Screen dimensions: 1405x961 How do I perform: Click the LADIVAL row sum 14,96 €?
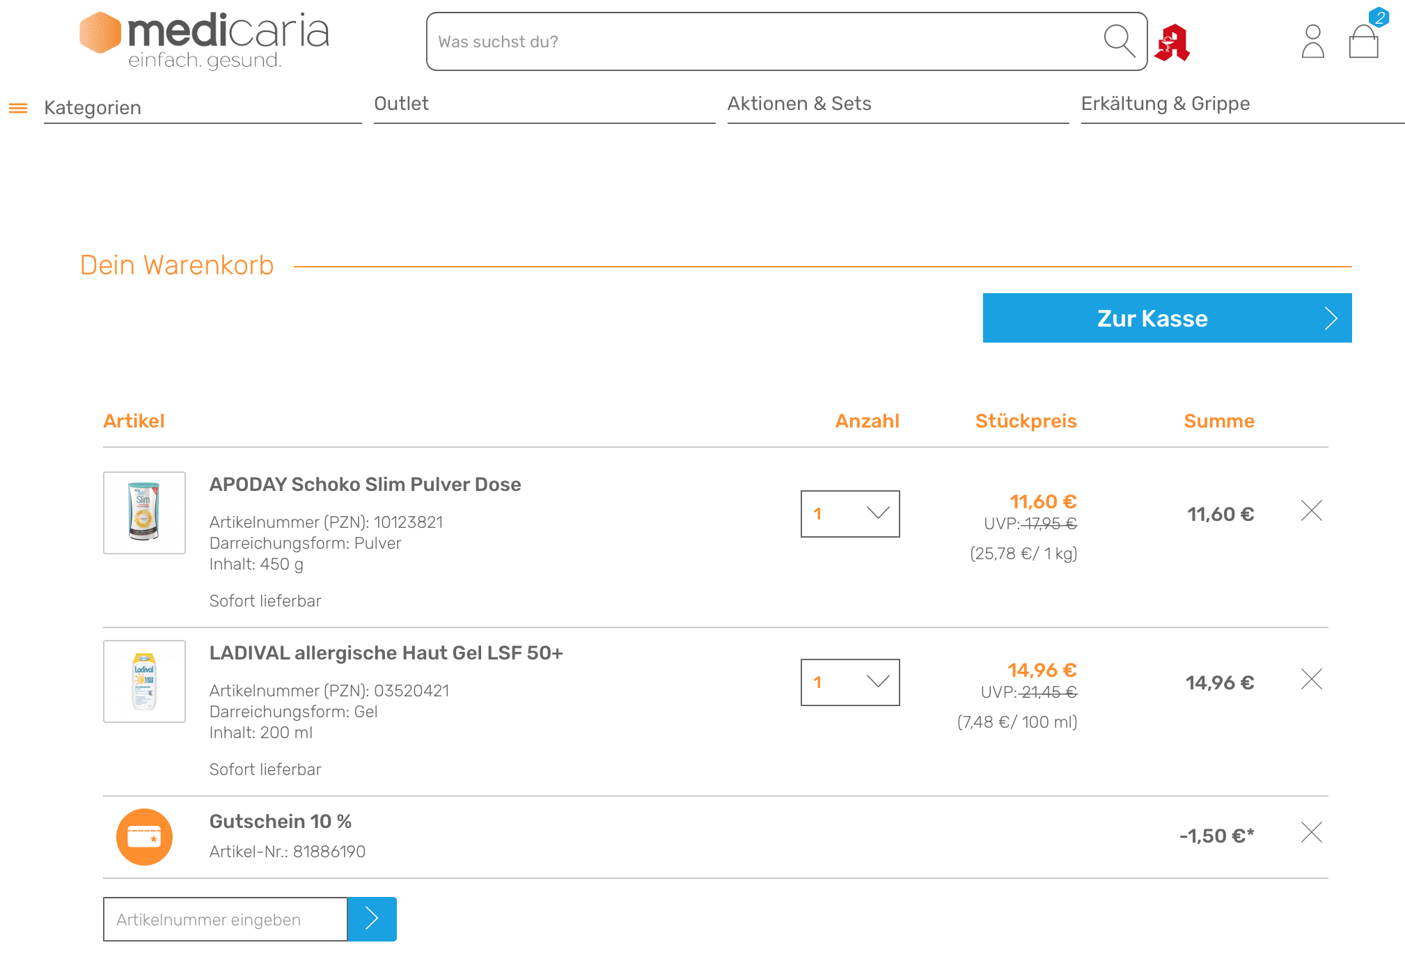(x=1220, y=682)
